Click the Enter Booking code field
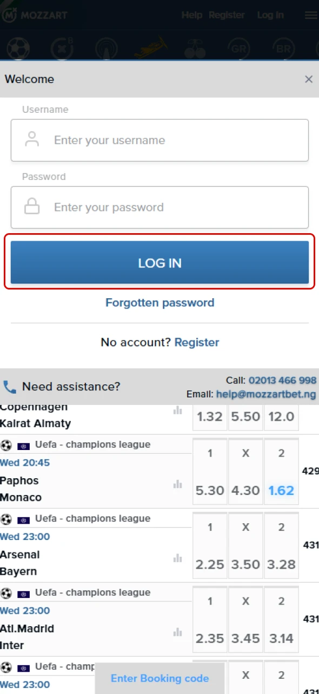Viewport: 319px width, 694px height. click(159, 678)
